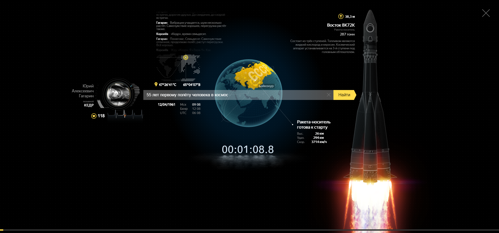Click the Vostok rocket illustration
The width and height of the screenshot is (499, 233).
click(370, 97)
